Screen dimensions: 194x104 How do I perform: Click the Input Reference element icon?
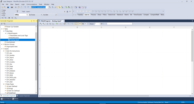[x=77, y=11]
